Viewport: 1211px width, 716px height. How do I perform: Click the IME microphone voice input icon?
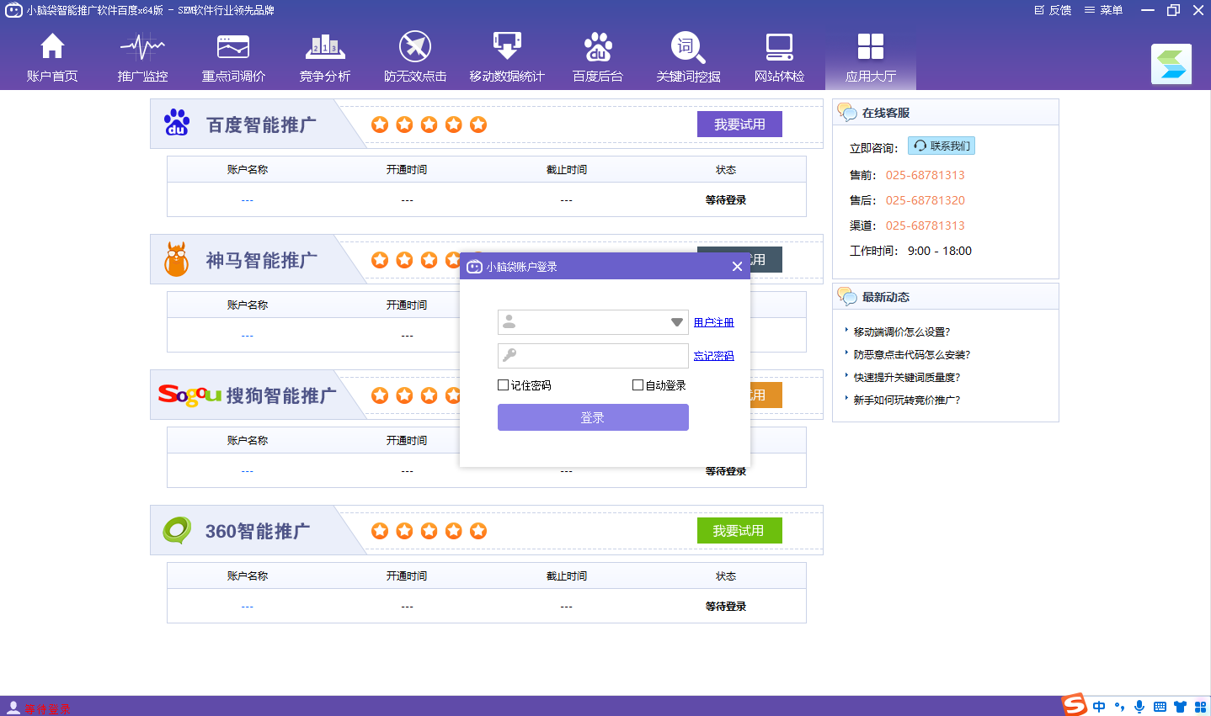[1139, 707]
